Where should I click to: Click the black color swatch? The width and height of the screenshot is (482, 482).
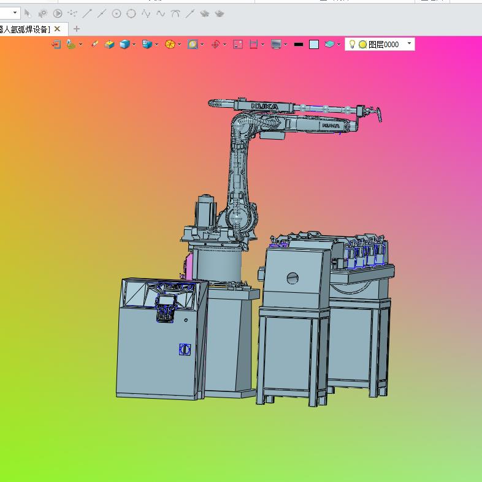click(299, 44)
